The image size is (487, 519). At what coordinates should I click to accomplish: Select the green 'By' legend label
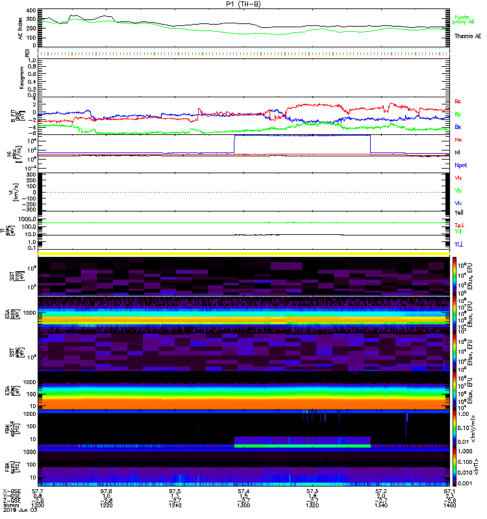click(458, 115)
